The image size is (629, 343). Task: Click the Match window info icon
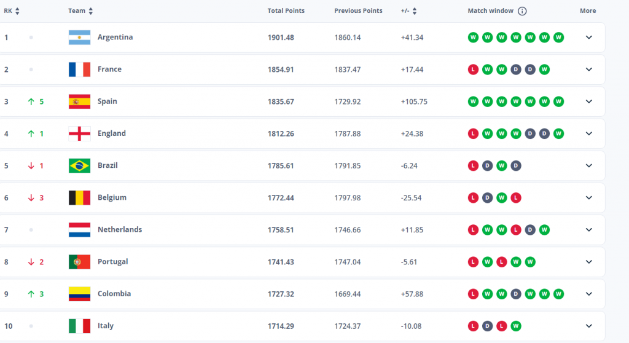(x=522, y=11)
